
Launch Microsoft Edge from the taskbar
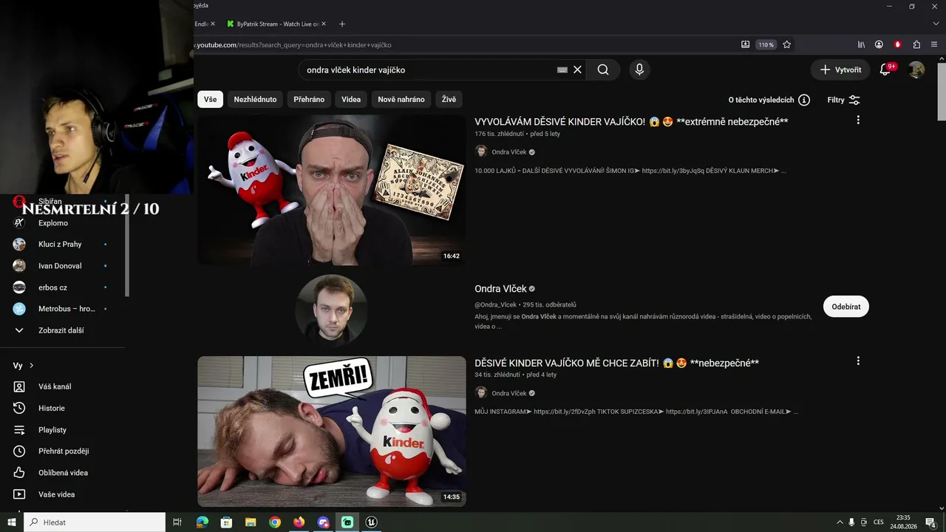203,522
